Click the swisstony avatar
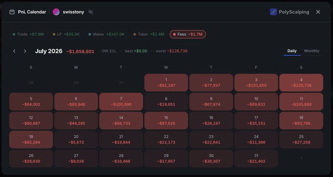The image size is (333, 177). pyautogui.click(x=56, y=12)
